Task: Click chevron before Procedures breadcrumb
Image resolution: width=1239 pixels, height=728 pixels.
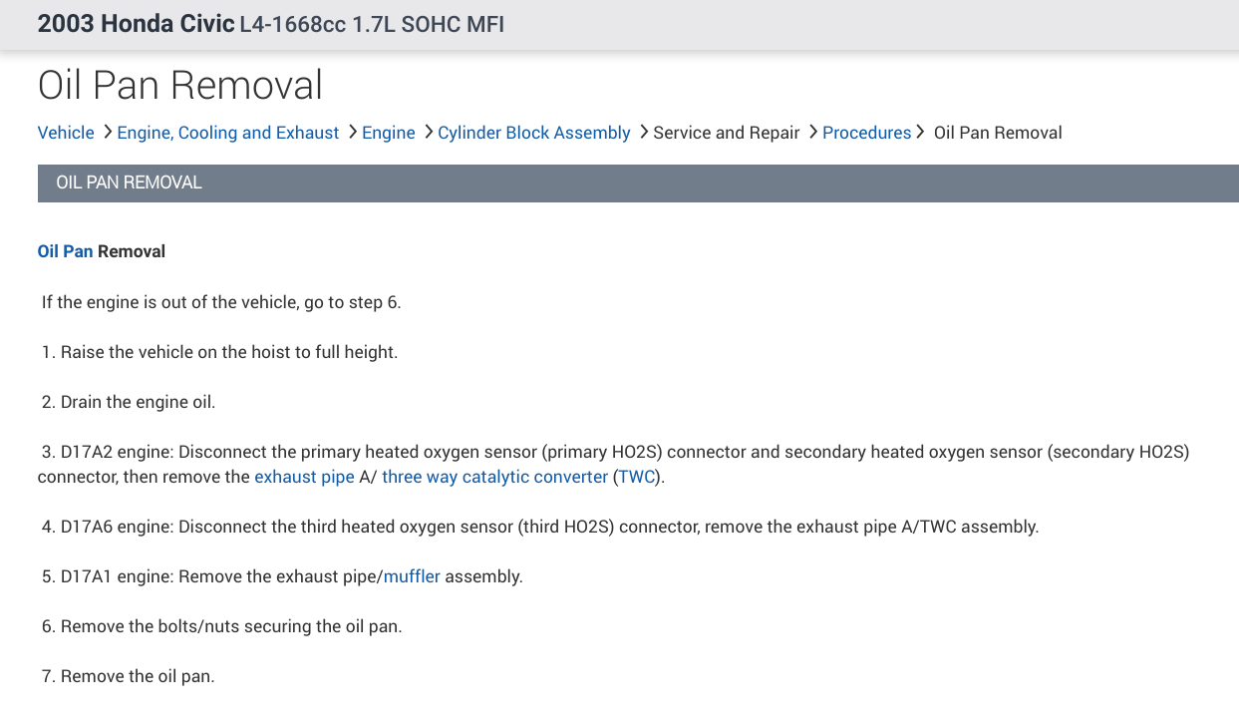Action: [x=812, y=132]
